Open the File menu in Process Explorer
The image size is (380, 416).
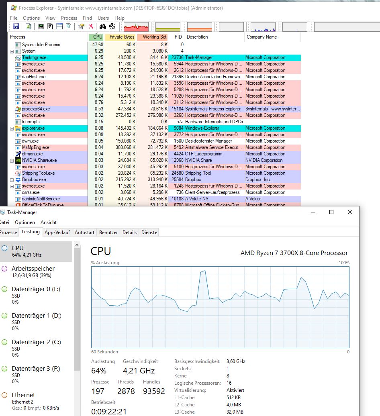click(14, 18)
